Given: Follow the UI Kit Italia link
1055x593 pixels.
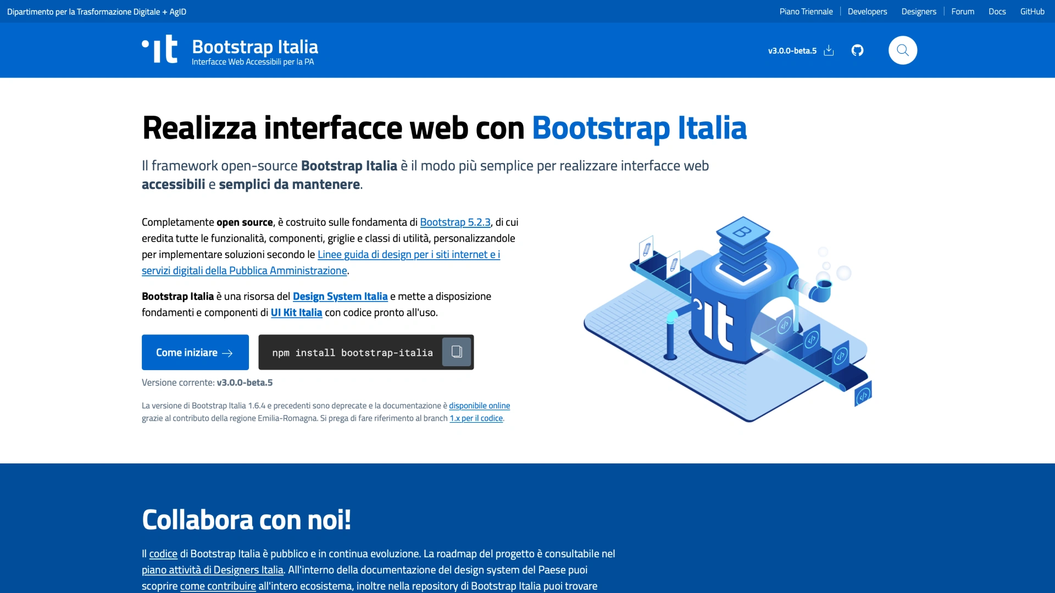Looking at the screenshot, I should (x=296, y=312).
